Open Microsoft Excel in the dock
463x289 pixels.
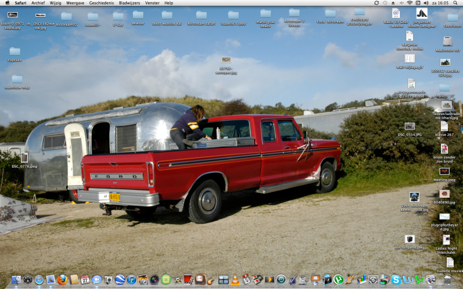419,280
